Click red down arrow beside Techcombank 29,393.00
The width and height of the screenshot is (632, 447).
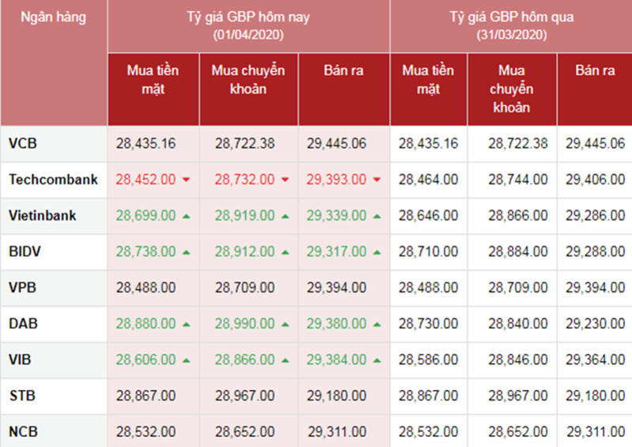[x=377, y=180]
